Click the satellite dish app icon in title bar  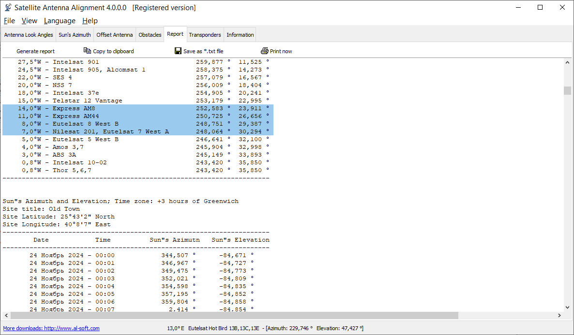click(8, 8)
